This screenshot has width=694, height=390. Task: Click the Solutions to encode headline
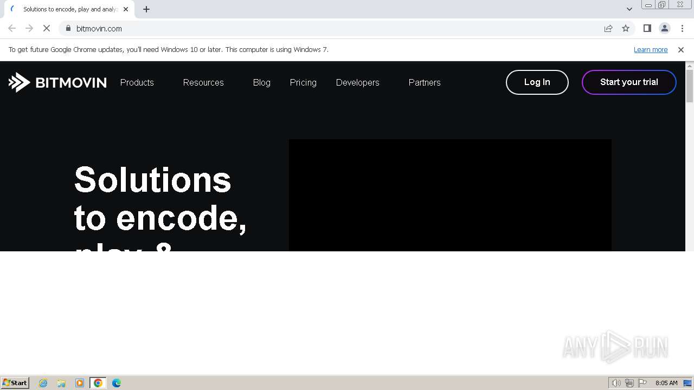160,207
